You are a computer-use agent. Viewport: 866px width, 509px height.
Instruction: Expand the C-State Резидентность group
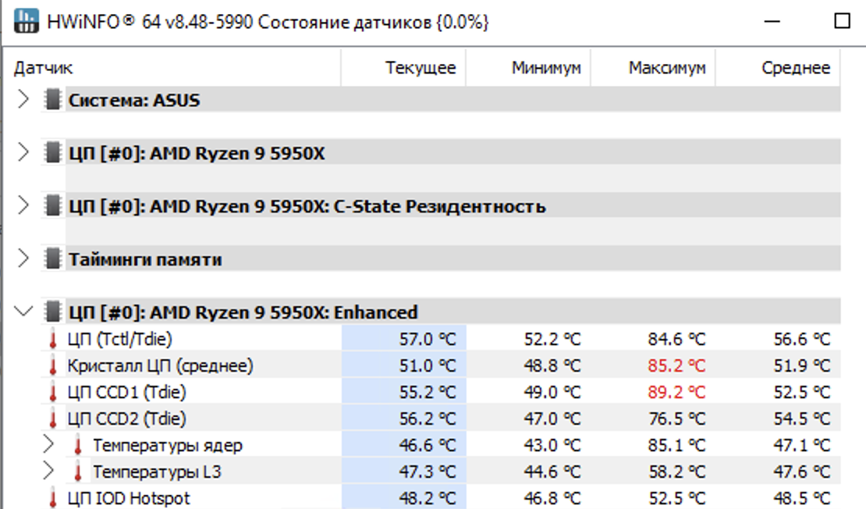pyautogui.click(x=23, y=205)
